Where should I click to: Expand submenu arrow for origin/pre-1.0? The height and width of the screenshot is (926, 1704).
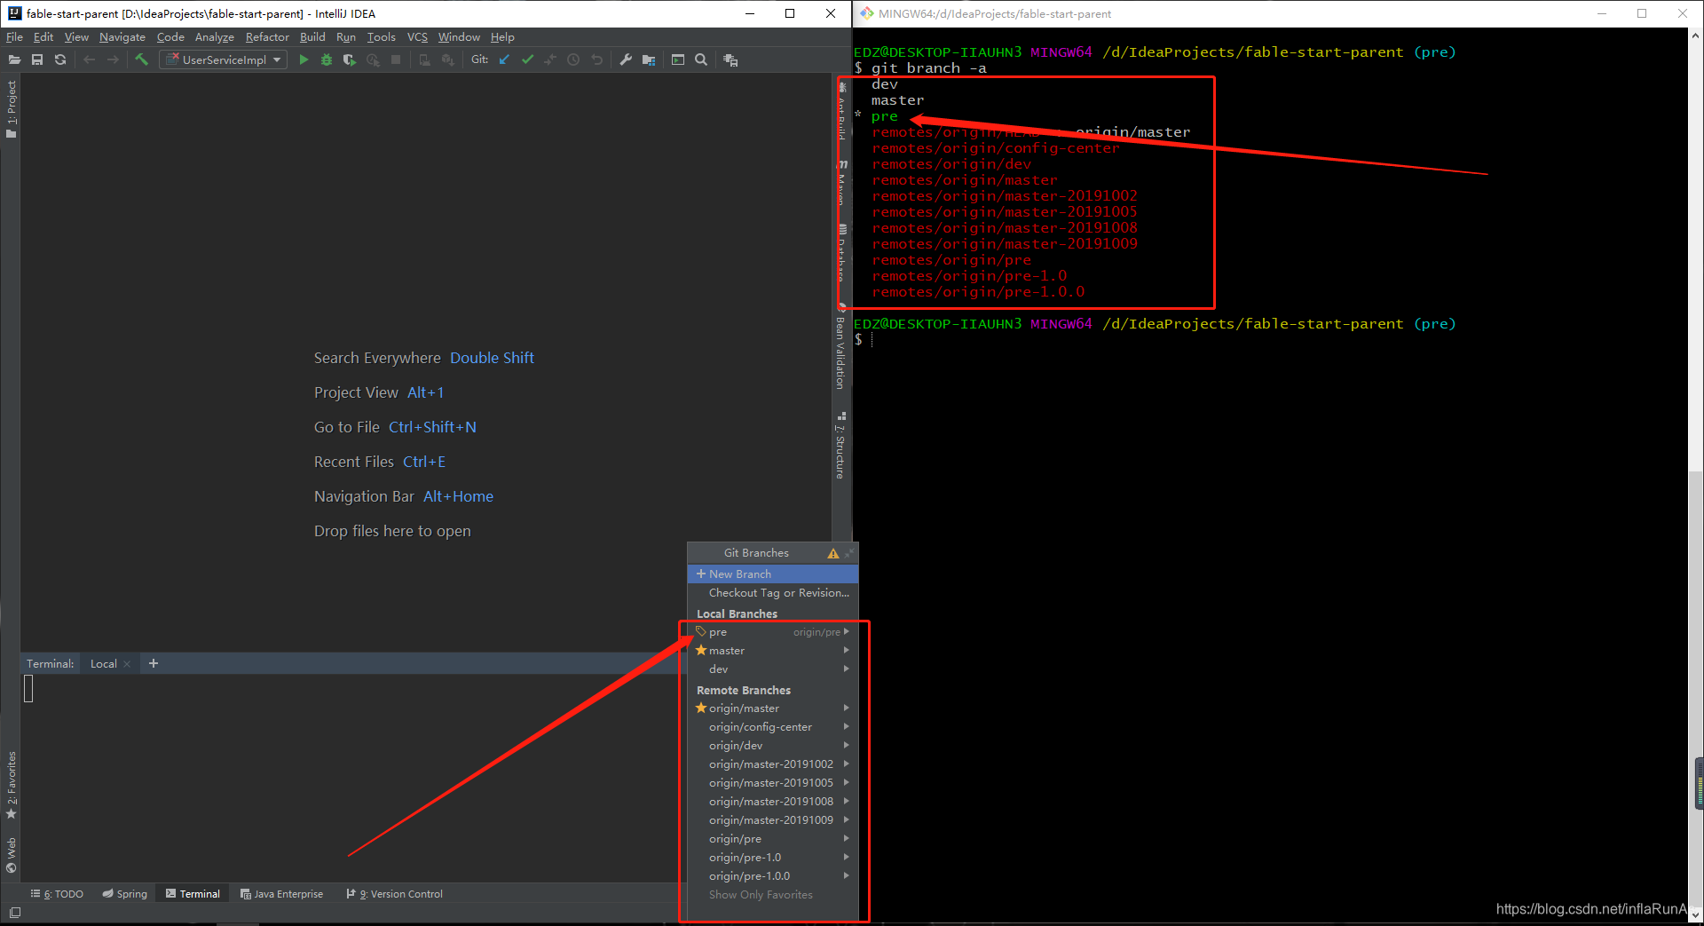[x=847, y=857]
